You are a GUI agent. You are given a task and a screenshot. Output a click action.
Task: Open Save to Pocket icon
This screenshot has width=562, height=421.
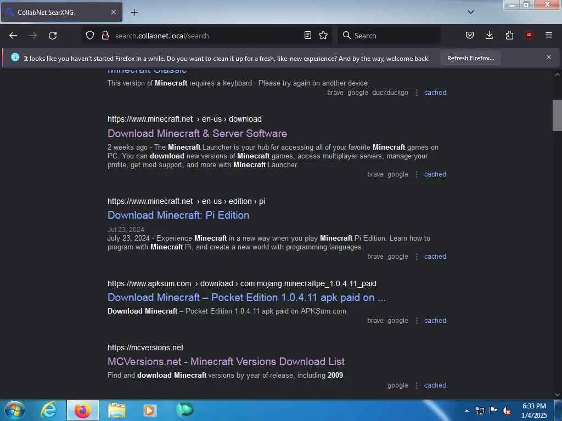click(470, 35)
